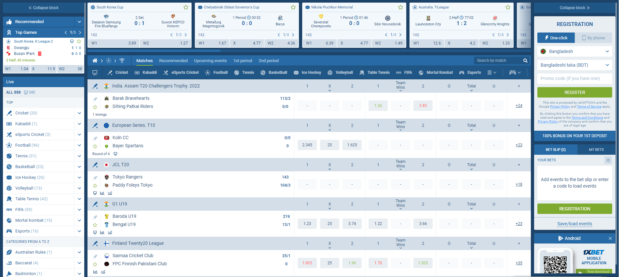Image resolution: width=619 pixels, height=277 pixels.
Task: Select odds 1.23 for Baroda U19
Action: [307, 224]
